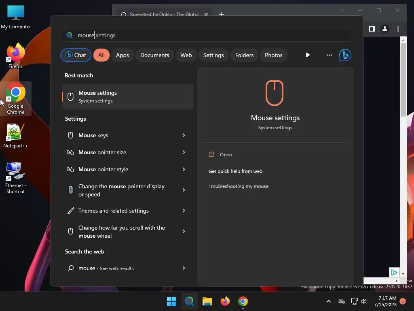Open Chrome profile avatar icon
Viewport: 414px width, 311px height.
385,29
